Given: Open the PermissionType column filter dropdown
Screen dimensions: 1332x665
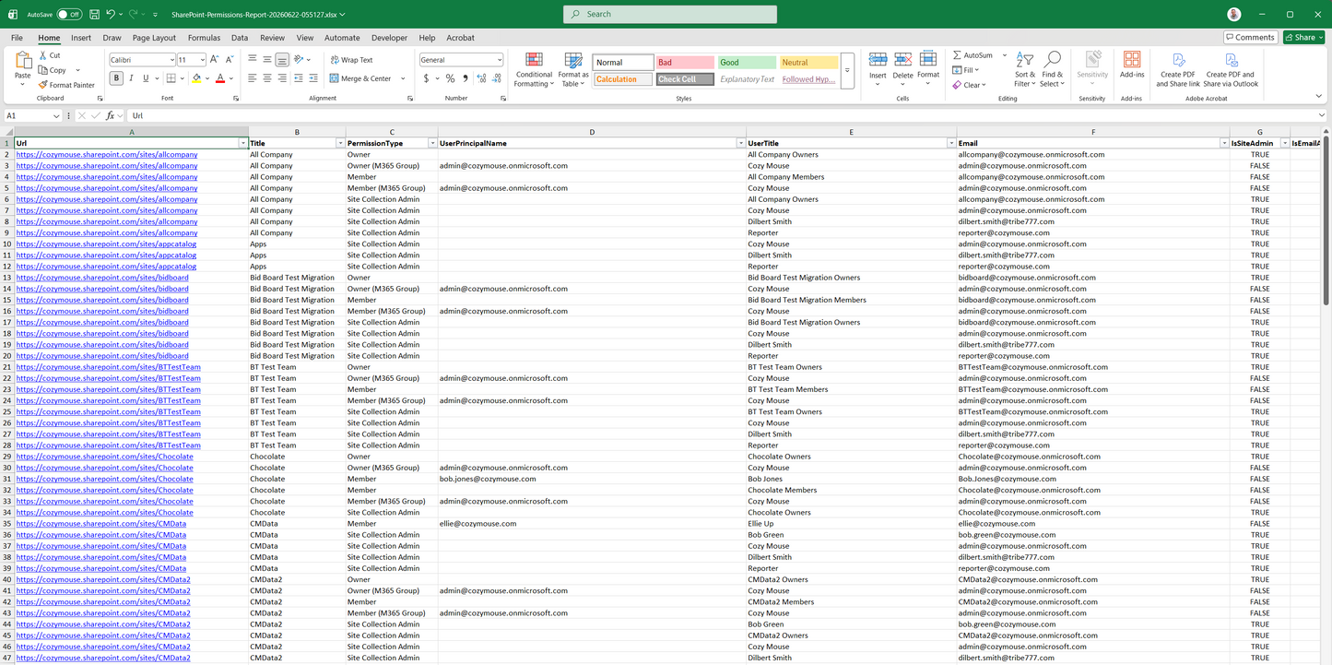Looking at the screenshot, I should (433, 144).
